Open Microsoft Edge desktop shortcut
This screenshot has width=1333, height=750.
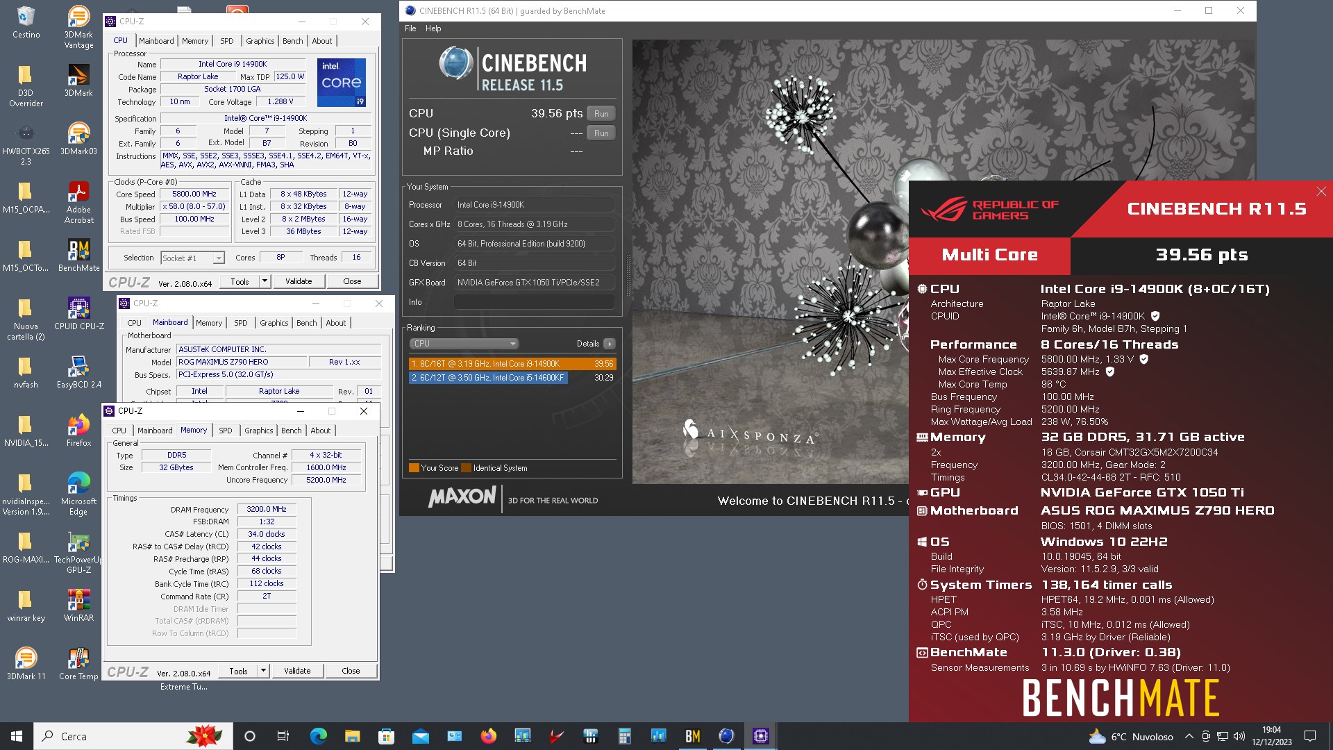pyautogui.click(x=78, y=494)
